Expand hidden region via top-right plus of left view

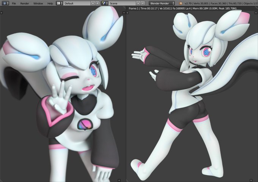point(124,12)
